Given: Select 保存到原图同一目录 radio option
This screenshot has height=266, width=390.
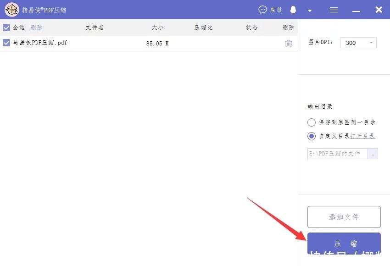Looking at the screenshot, I should pos(311,122).
